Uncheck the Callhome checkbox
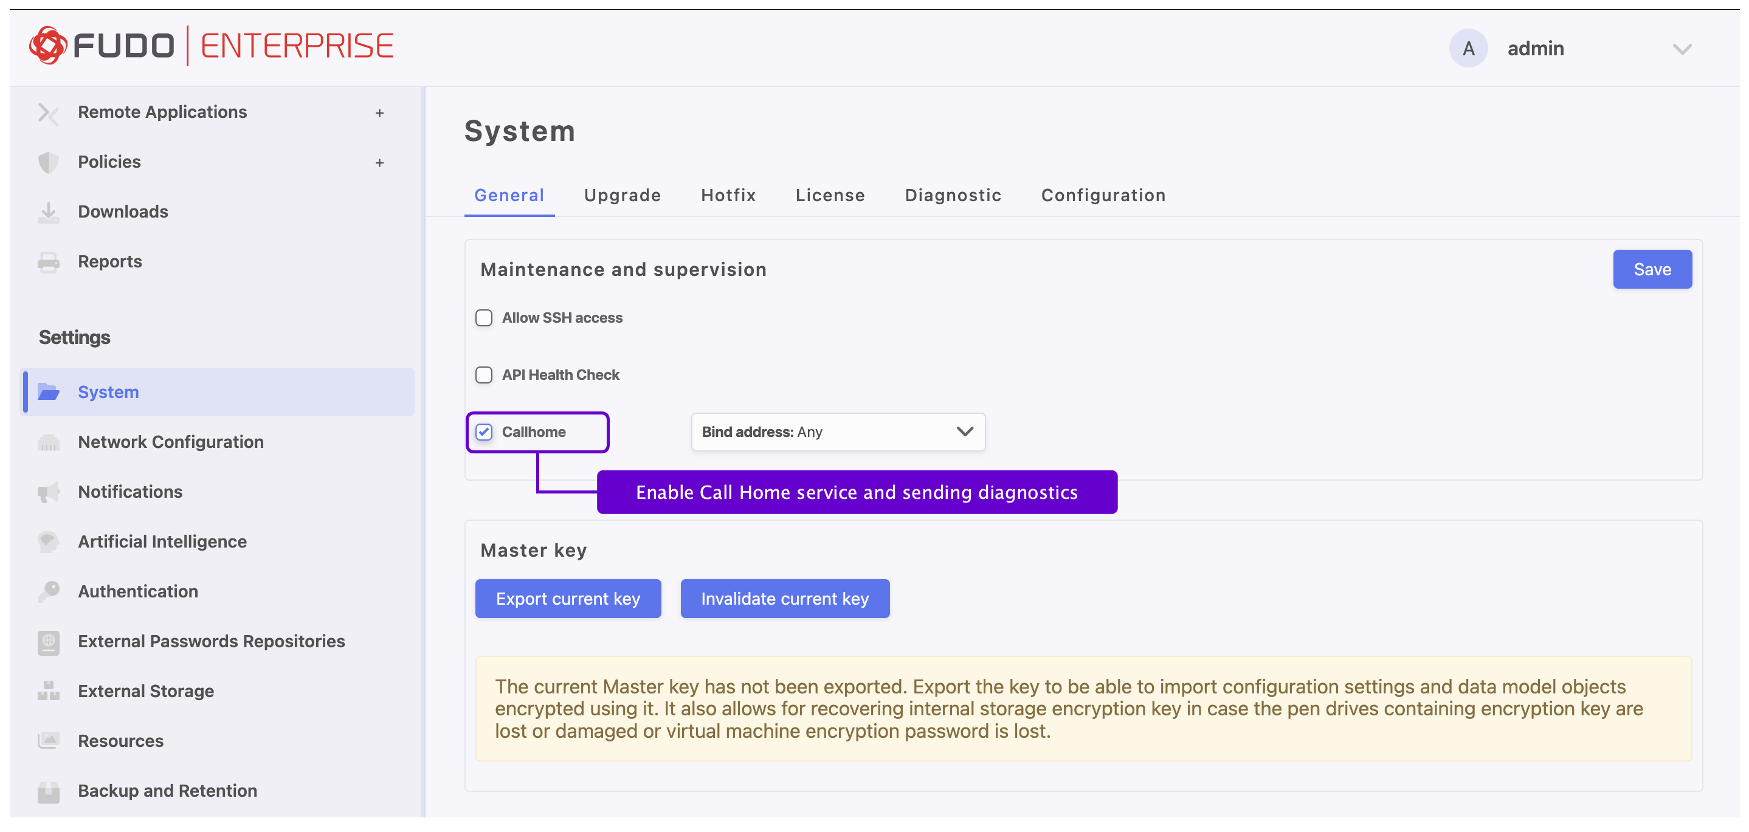The image size is (1749, 832). [484, 432]
